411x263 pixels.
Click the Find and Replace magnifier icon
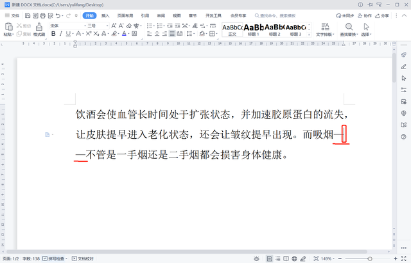[x=349, y=27]
